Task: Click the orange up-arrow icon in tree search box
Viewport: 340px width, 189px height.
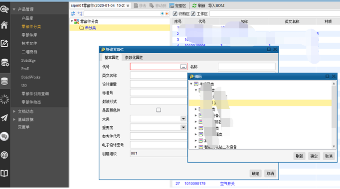Action: [167, 13]
